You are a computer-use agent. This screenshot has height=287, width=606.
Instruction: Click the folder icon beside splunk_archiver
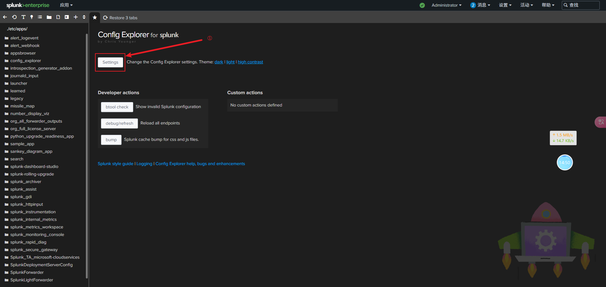pos(7,182)
